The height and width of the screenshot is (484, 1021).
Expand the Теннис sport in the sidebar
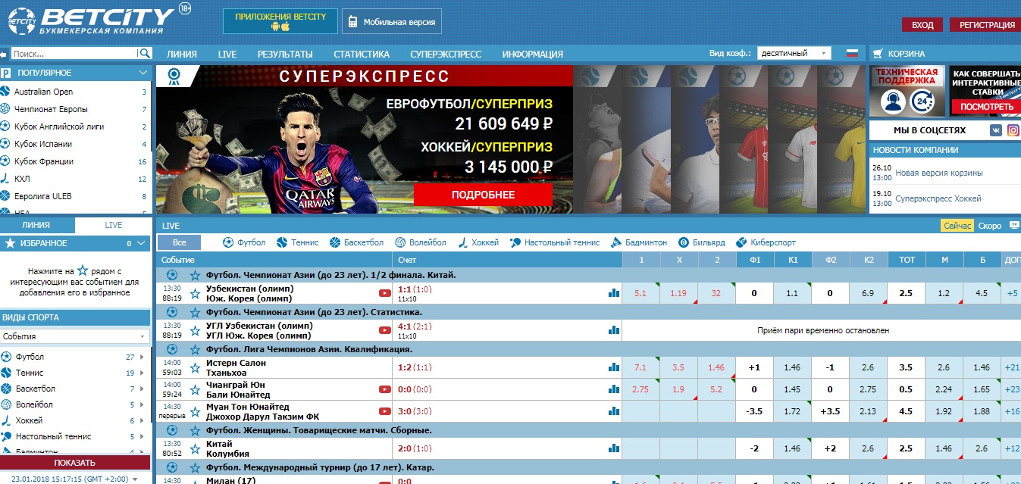[x=143, y=373]
